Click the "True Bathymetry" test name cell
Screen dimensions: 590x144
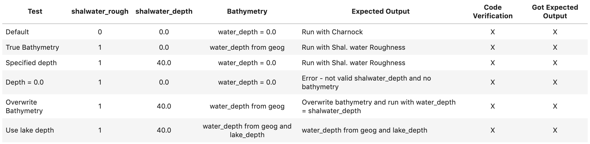(32, 47)
